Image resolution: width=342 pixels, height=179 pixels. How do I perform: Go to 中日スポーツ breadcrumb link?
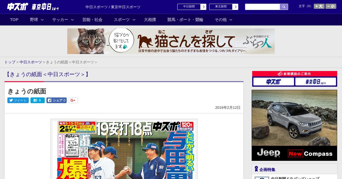[30, 62]
